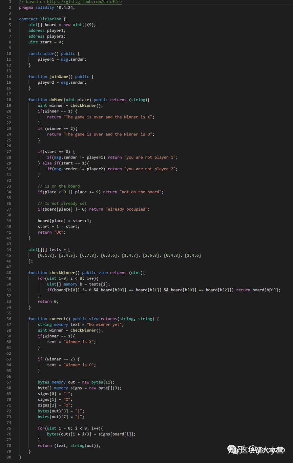Click the 'text = "Winner is X";' line
This screenshot has height=463, width=293.
pyautogui.click(x=71, y=342)
